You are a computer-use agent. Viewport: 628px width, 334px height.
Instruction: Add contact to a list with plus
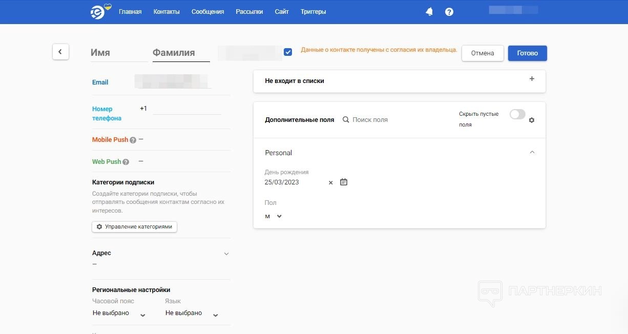(532, 79)
